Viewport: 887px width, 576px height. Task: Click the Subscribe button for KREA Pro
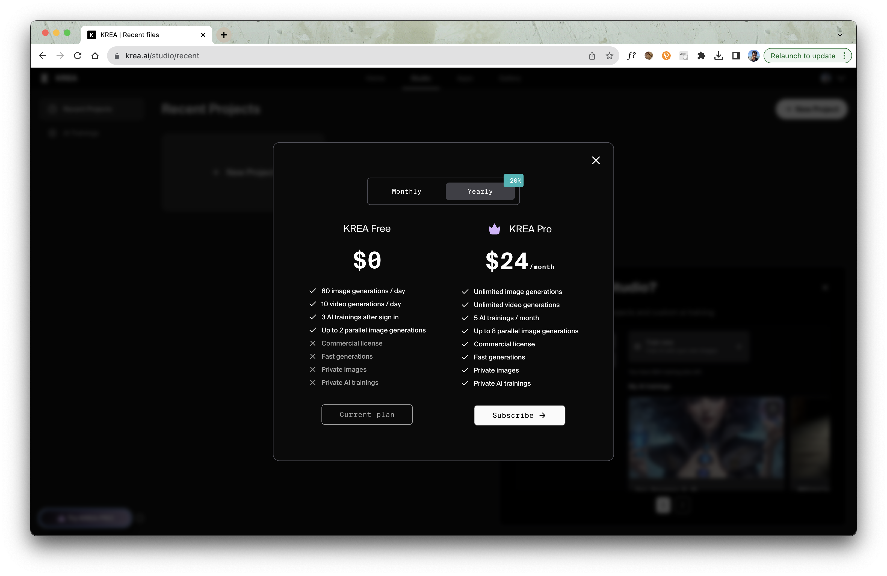(x=519, y=415)
